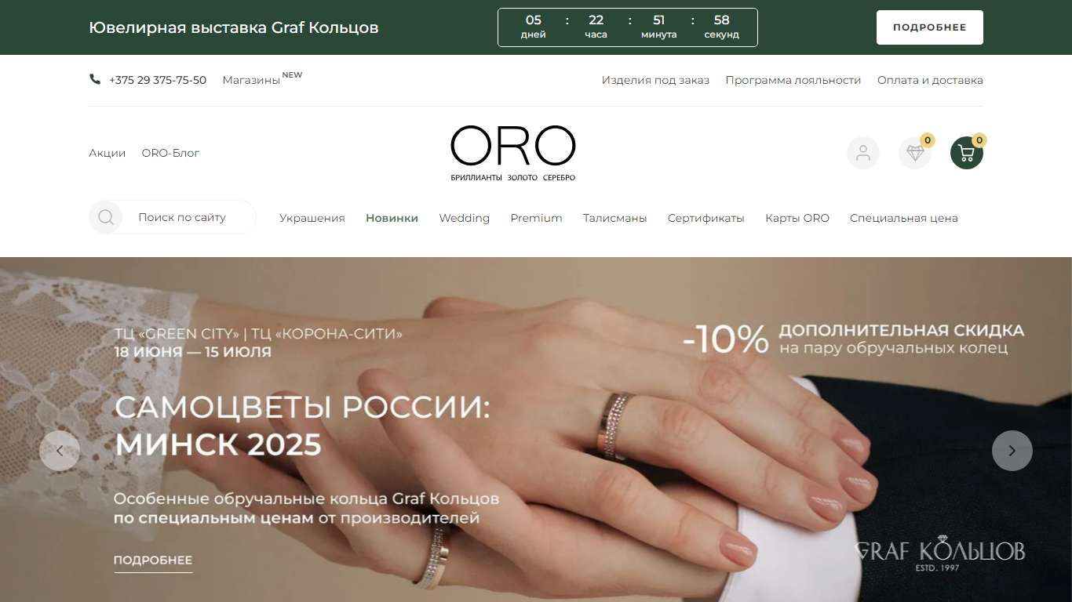Screen dimensions: 1072x602
Task: Open the Акции link
Action: [108, 153]
